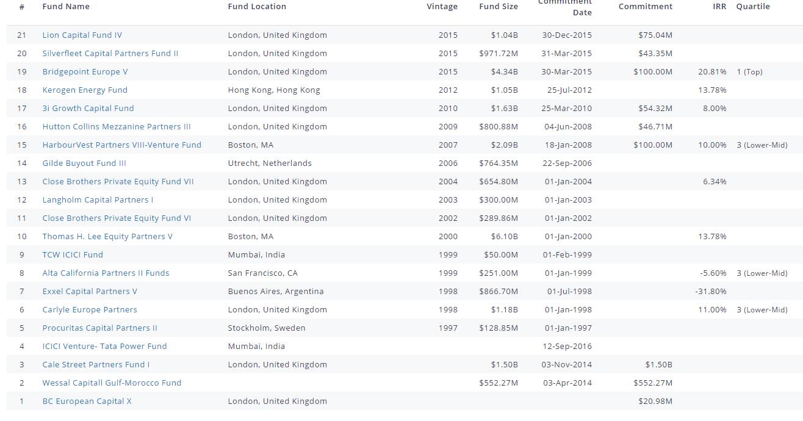Select the Gilde Buyout Fund III link

tap(84, 163)
